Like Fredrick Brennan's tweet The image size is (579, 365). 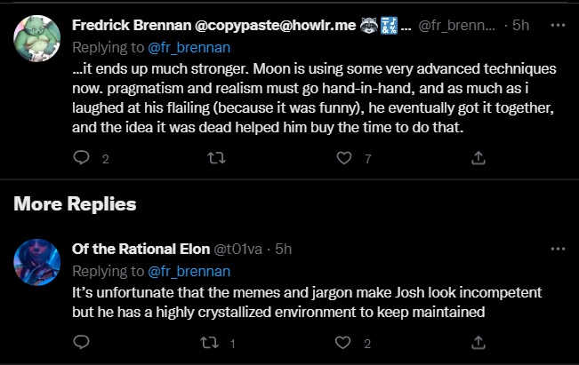tap(345, 158)
